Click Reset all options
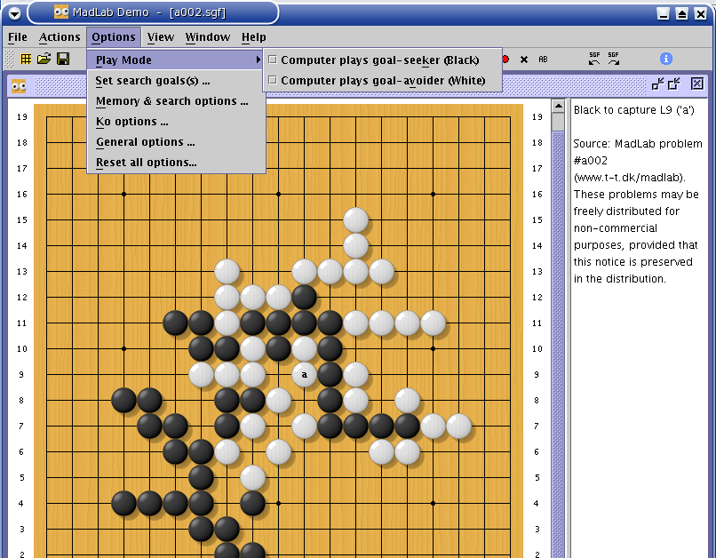This screenshot has width=716, height=558. (146, 163)
